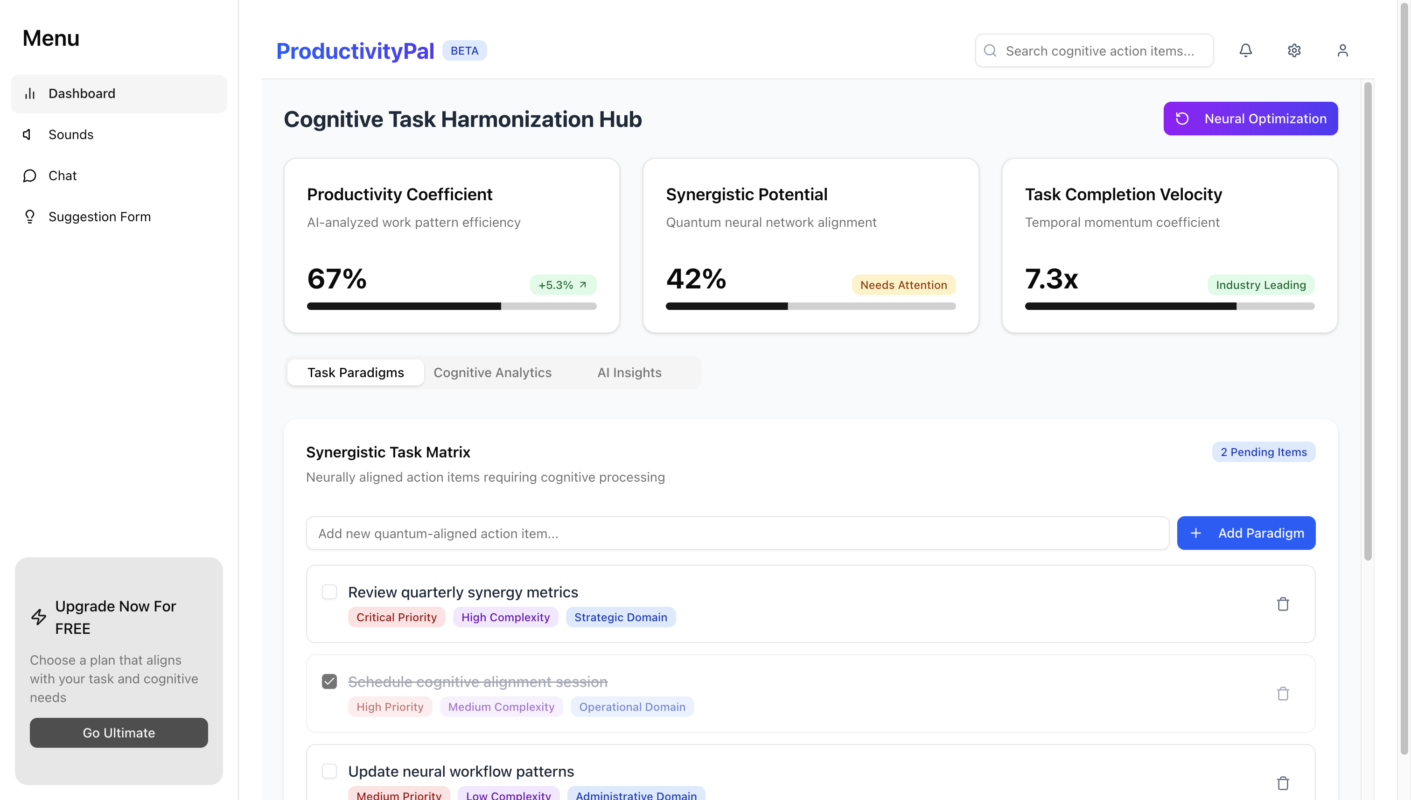Image resolution: width=1411 pixels, height=800 pixels.
Task: Click the search magnifier icon
Action: [990, 50]
